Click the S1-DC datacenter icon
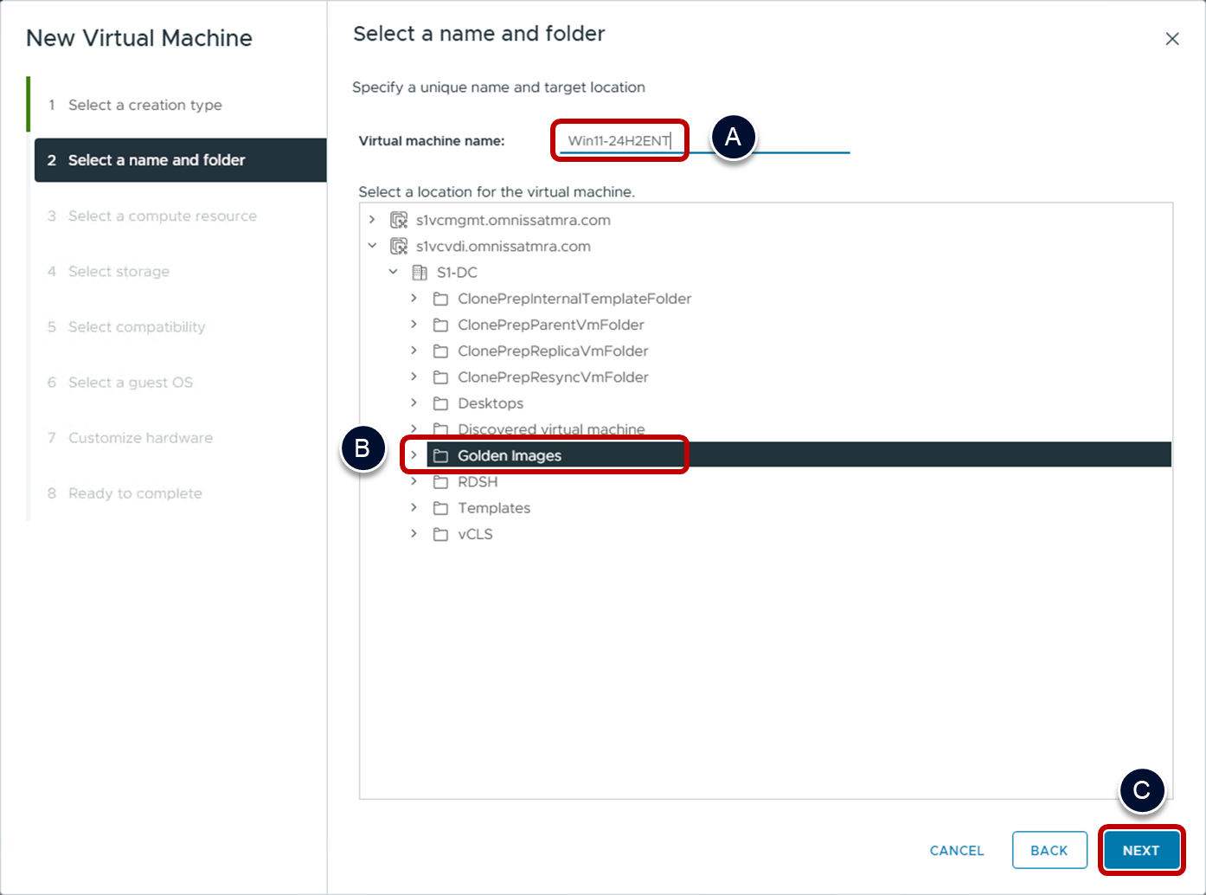1206x895 pixels. point(420,273)
